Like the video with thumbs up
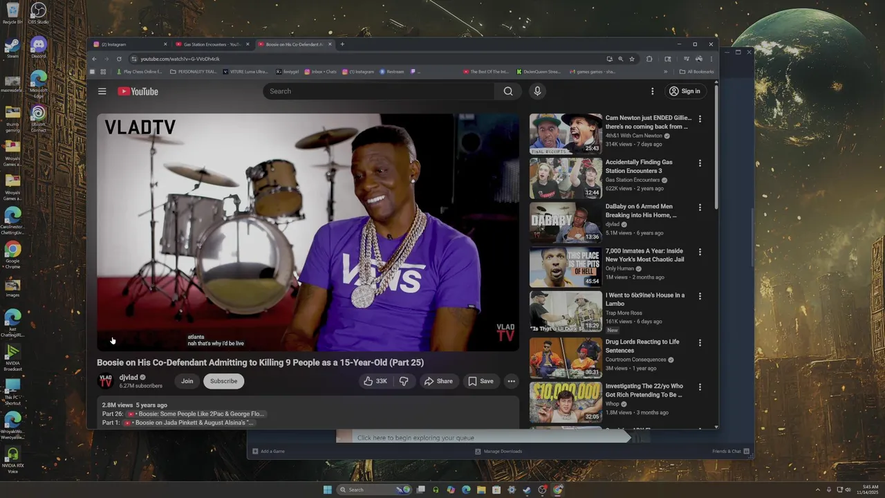 [x=375, y=381]
